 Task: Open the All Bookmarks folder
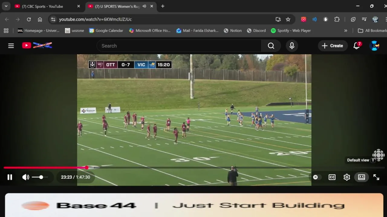372,30
